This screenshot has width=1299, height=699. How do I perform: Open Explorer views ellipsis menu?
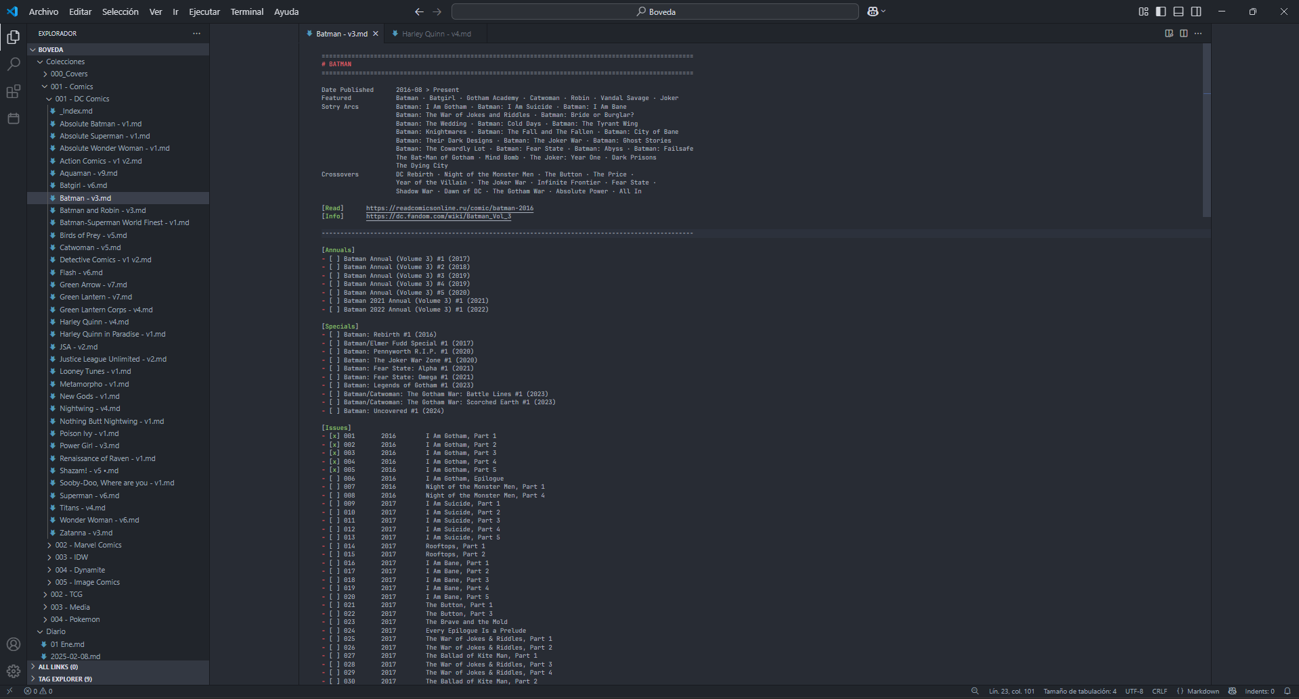click(x=196, y=33)
